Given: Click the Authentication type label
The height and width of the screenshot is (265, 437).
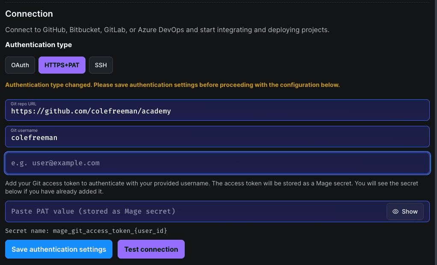Looking at the screenshot, I should coord(38,45).
